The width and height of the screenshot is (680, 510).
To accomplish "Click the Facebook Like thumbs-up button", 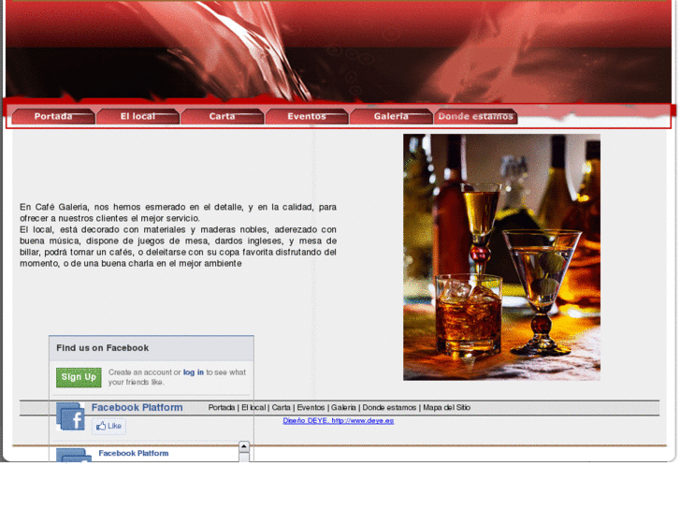I will click(x=109, y=426).
